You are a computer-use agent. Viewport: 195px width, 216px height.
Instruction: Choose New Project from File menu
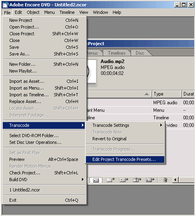44,20
